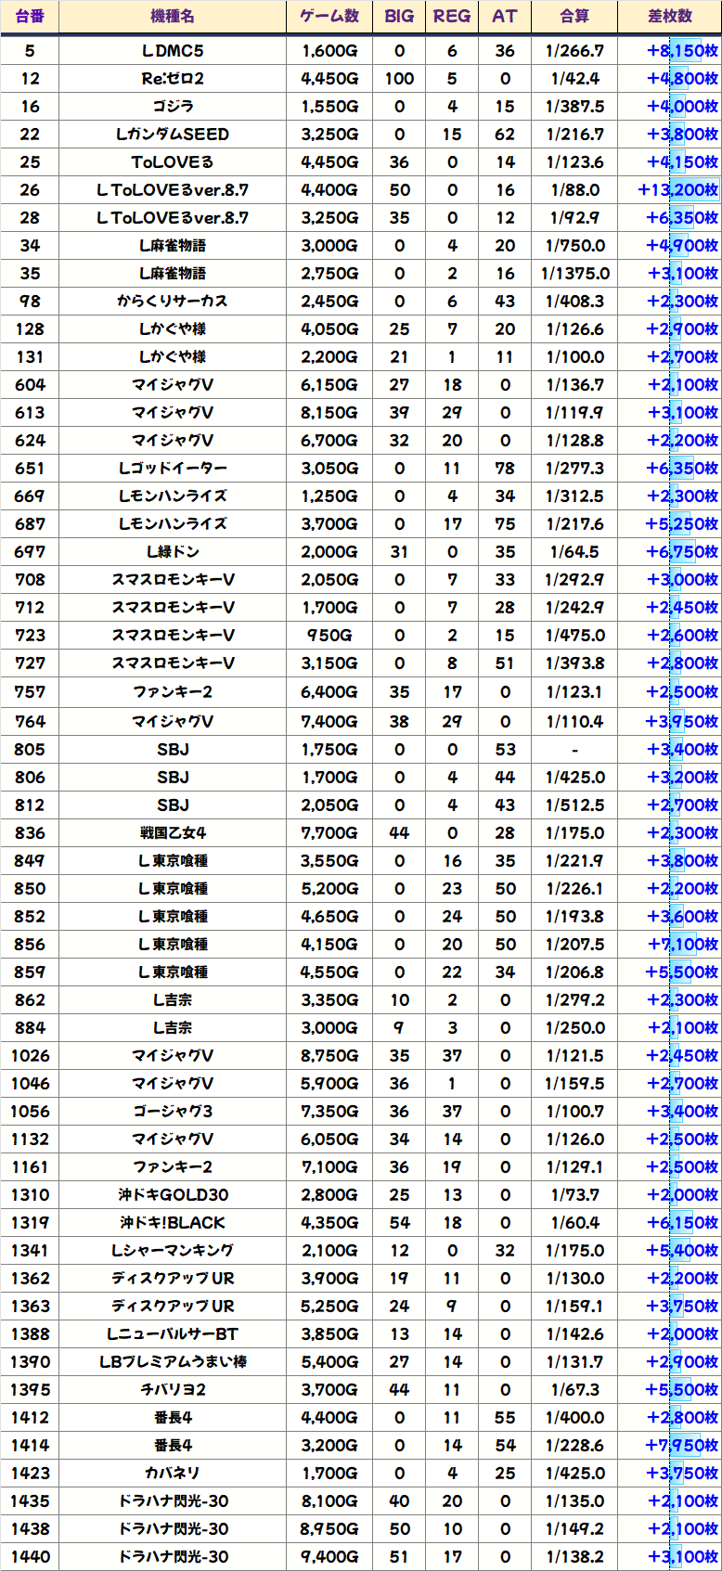Select machine number 613

tap(30, 413)
